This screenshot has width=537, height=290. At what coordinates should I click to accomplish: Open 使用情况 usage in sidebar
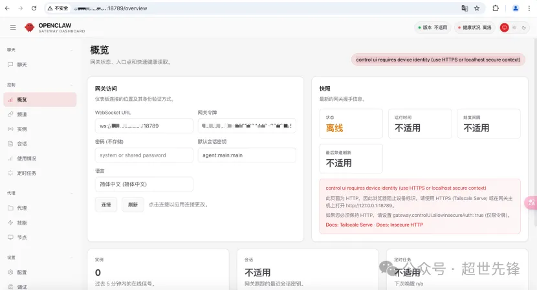[40, 159]
